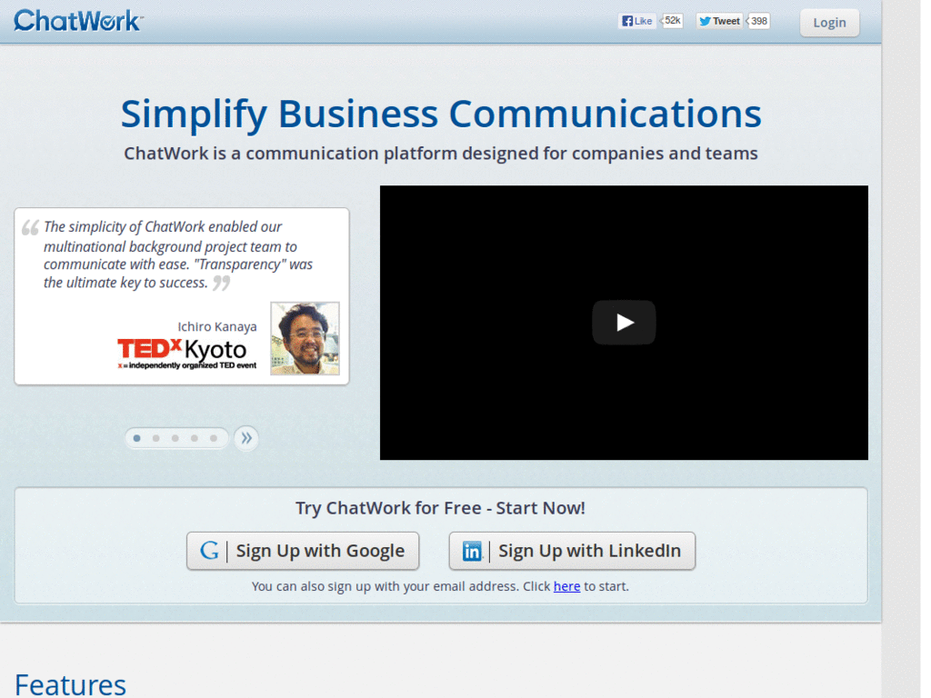Click the ChatWork communication platform subtitle
This screenshot has height=698, width=931.
(x=441, y=153)
